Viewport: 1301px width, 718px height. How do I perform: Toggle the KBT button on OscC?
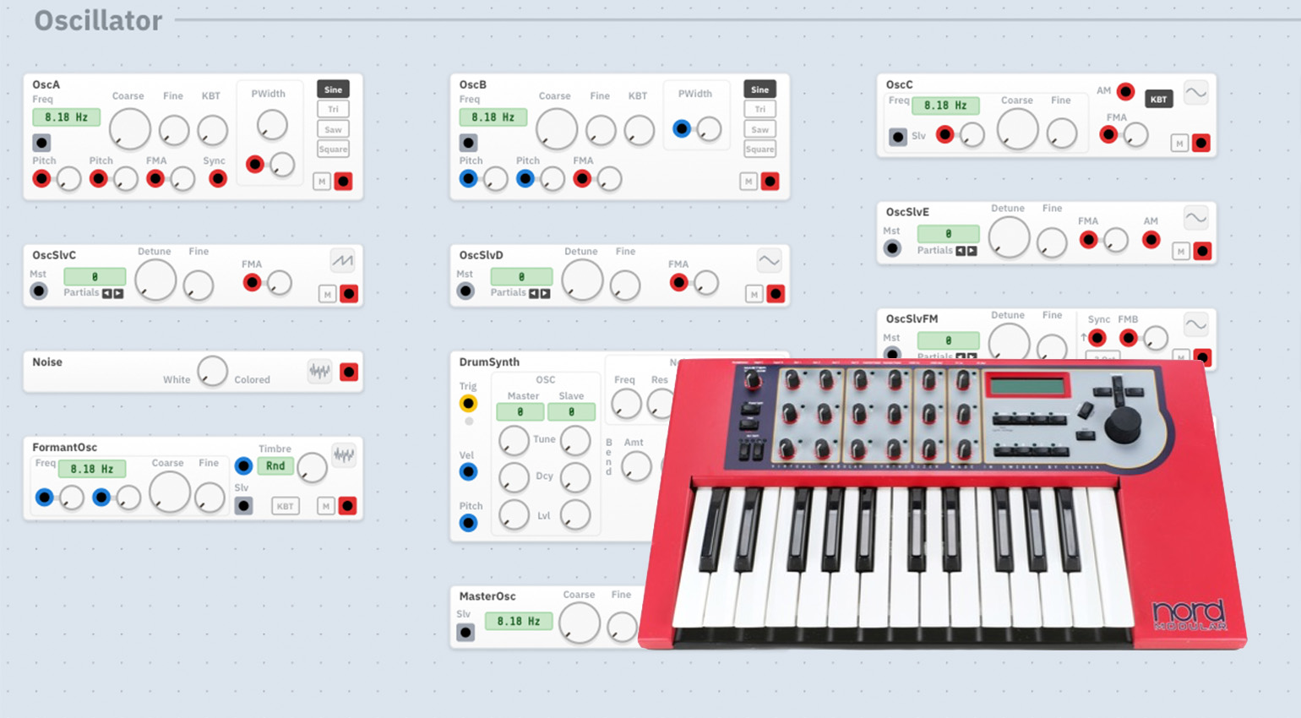[x=1158, y=99]
